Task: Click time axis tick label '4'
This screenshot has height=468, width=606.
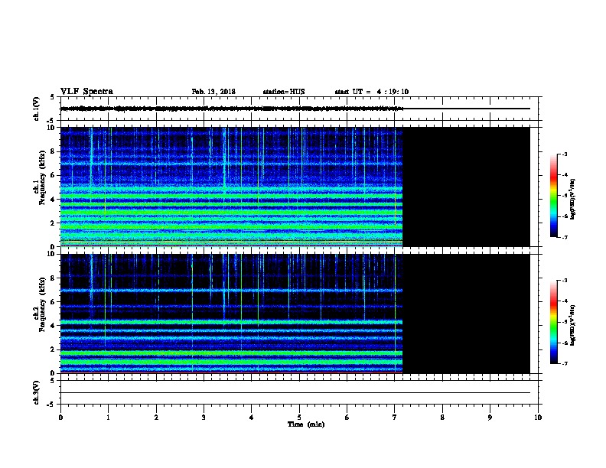Action: pos(252,418)
